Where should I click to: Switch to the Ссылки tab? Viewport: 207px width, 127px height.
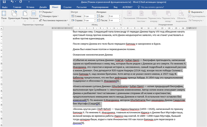[67, 7]
